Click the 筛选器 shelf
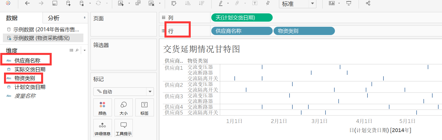 click(124, 54)
